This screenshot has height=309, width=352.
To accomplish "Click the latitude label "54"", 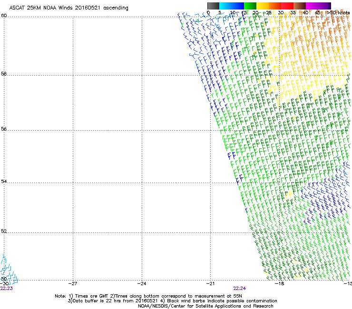I will [x=4, y=181].
